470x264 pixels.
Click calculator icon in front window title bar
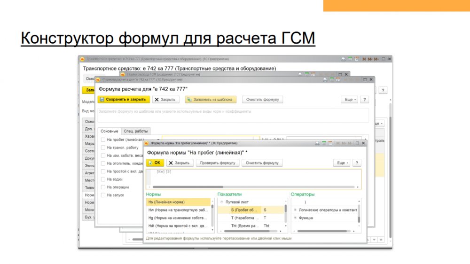coord(324,143)
